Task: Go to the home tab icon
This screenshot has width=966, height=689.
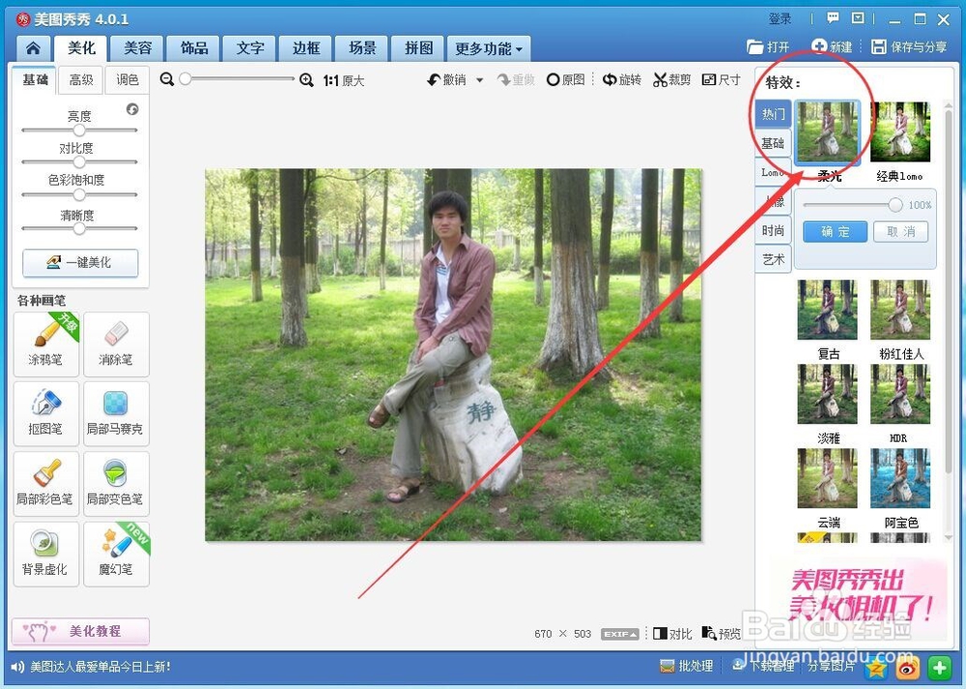Action: (x=33, y=48)
